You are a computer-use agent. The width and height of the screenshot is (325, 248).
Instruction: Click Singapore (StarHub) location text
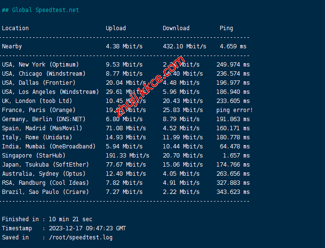tap(34, 156)
